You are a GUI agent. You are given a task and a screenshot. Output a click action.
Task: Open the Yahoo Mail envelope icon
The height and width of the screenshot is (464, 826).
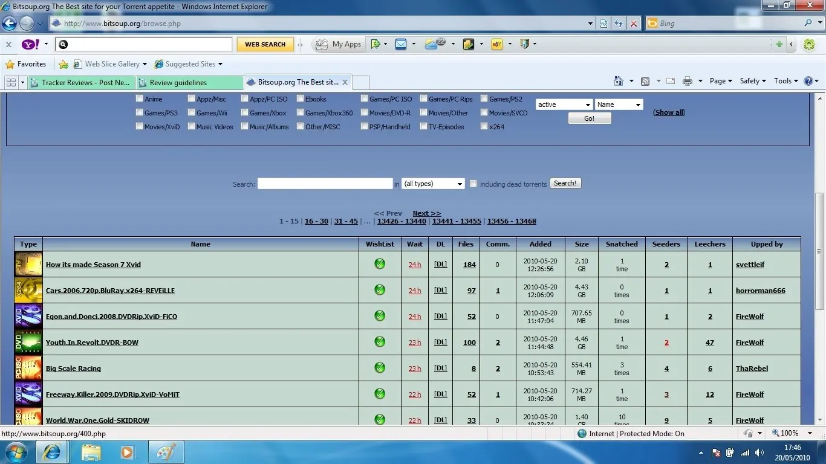[x=401, y=44]
